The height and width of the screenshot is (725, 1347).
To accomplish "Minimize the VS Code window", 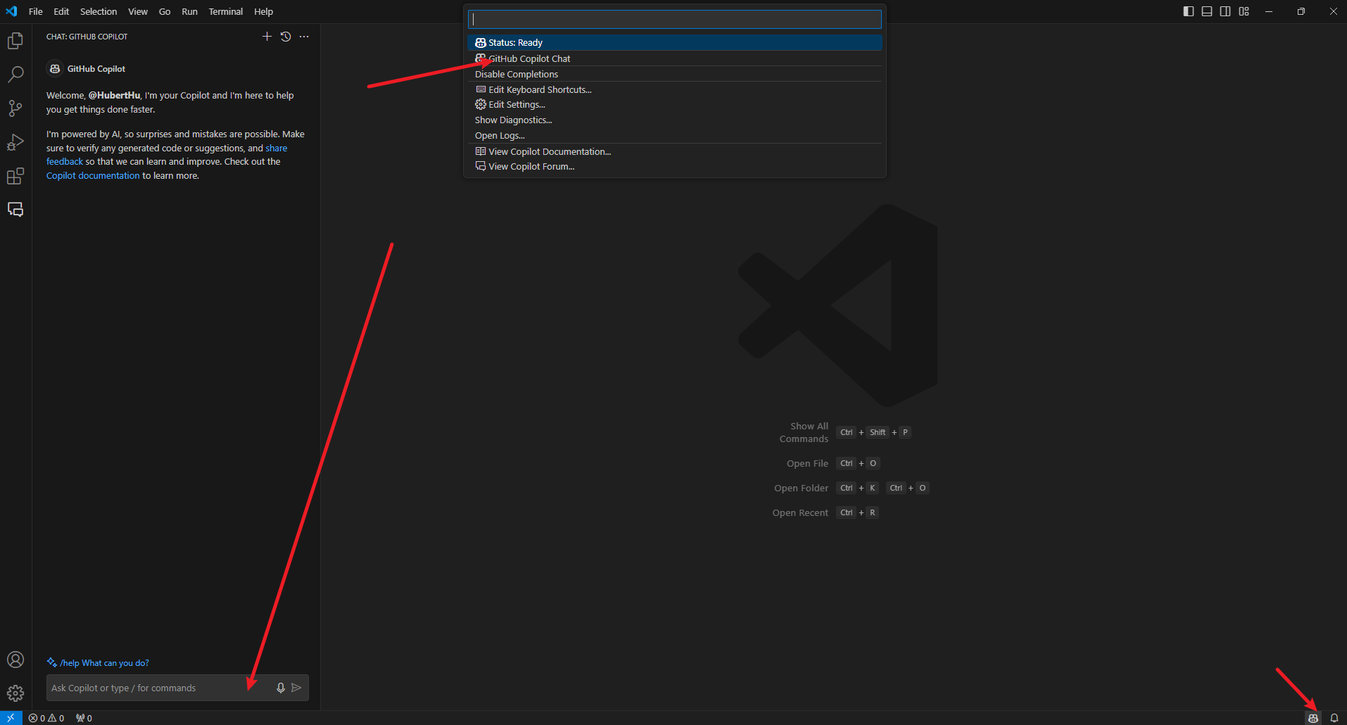I will pyautogui.click(x=1269, y=11).
